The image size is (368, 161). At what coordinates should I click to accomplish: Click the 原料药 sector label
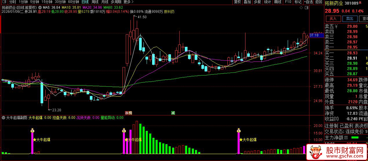pyautogui.click(x=169, y=12)
